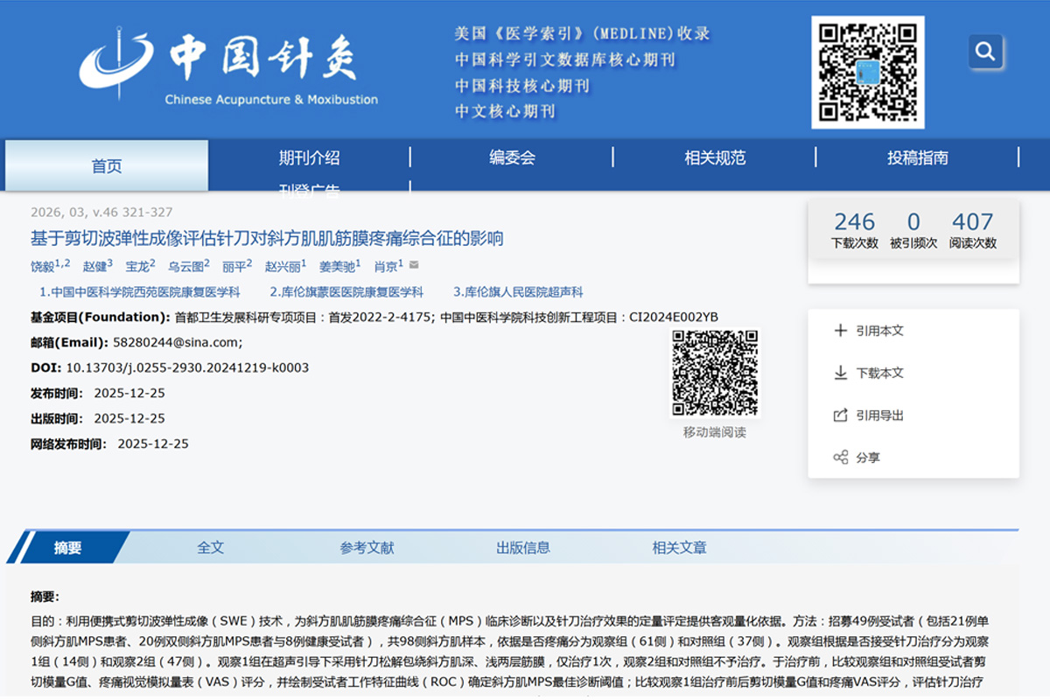
Task: Open the 投稿指南 menu item
Action: 918,157
